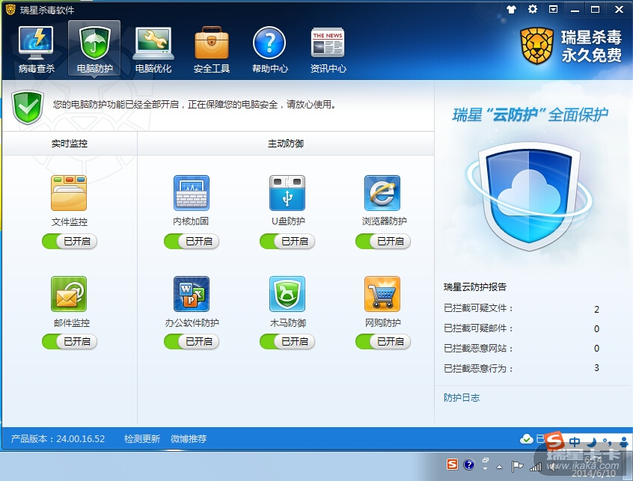Toggle 木马防御 switch
This screenshot has width=633, height=481.
click(x=287, y=342)
